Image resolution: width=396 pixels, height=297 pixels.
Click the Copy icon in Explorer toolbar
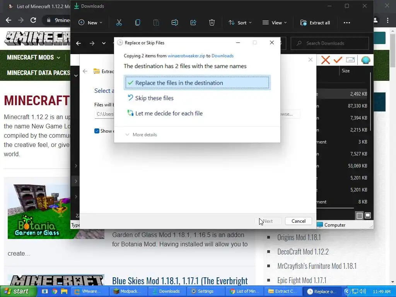[138, 23]
